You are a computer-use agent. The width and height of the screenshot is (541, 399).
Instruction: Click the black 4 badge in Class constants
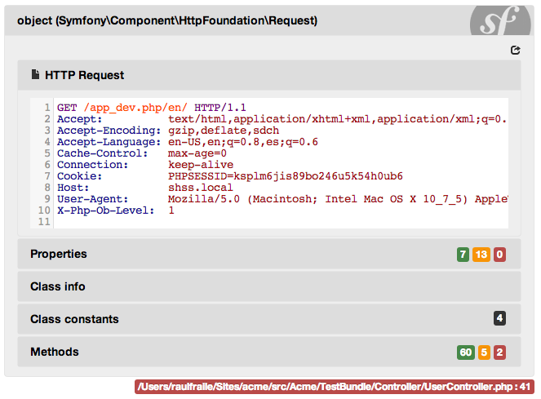tap(499, 319)
